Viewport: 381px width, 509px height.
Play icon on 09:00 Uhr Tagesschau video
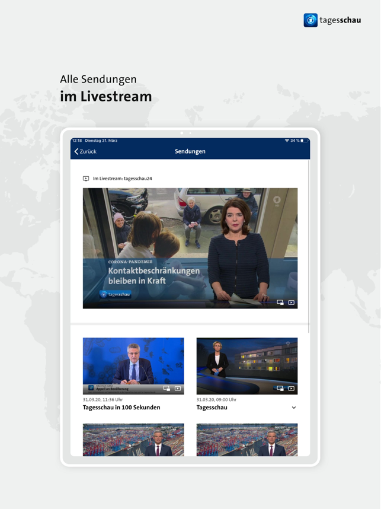tap(291, 388)
